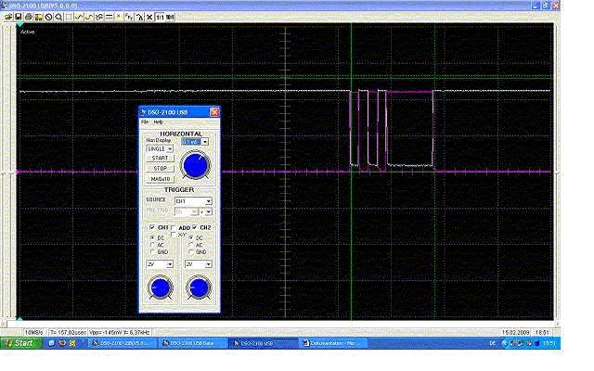Click the stop circle toolbar icon
The height and width of the screenshot is (371, 594).
pos(48,17)
